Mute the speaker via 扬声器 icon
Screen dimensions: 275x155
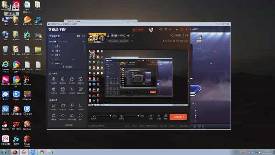point(121,116)
